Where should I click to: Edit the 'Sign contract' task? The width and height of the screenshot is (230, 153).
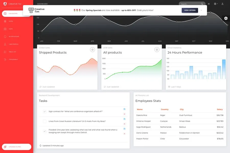click(124, 109)
